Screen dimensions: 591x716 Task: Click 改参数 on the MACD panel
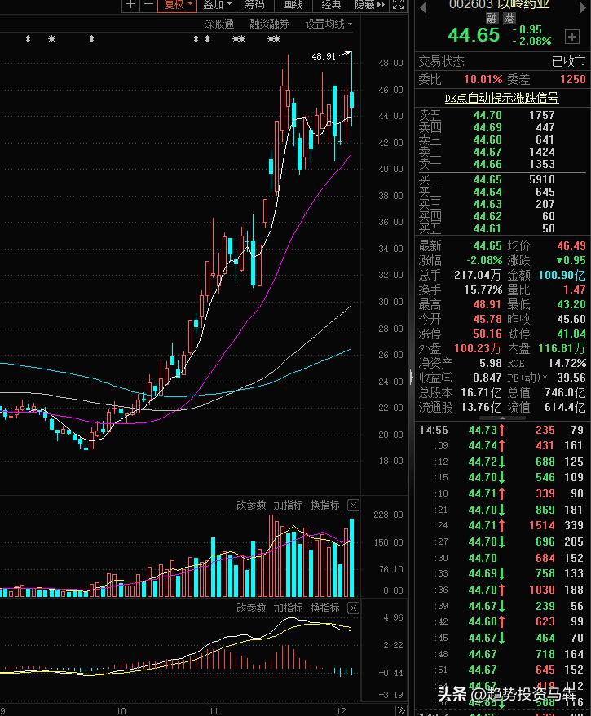pos(251,608)
